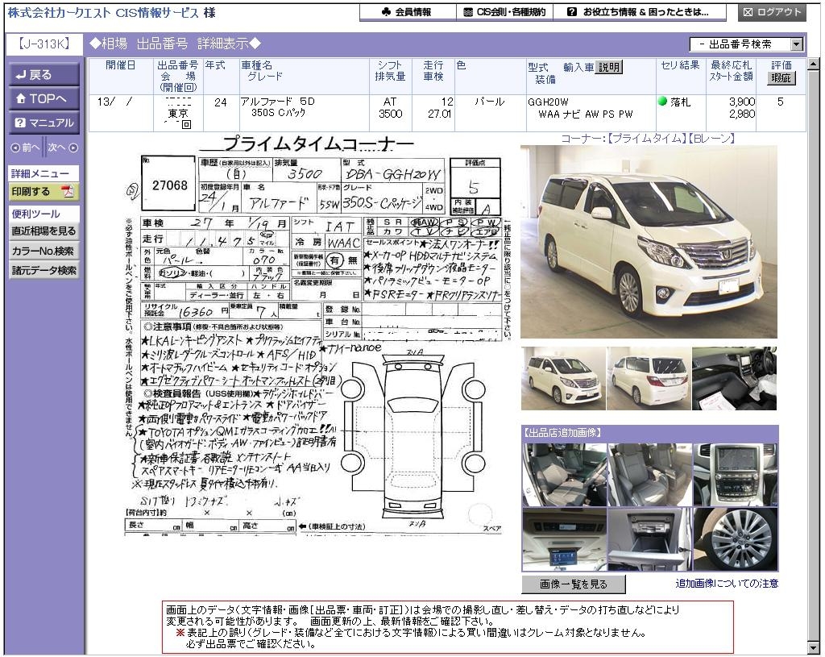Open the rear ceiling monitor additional image

[x=565, y=539]
